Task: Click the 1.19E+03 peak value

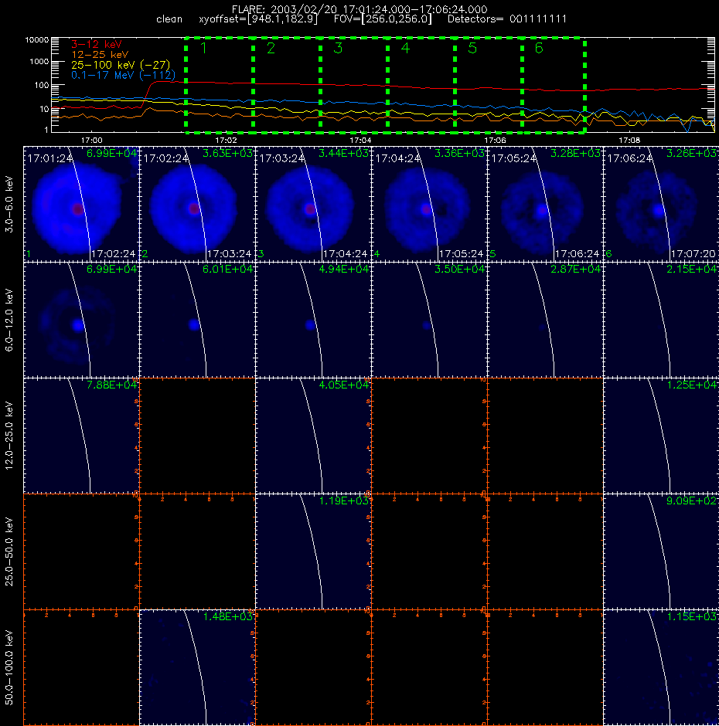Action: coord(343,501)
